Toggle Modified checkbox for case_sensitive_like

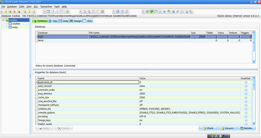click(x=246, y=102)
